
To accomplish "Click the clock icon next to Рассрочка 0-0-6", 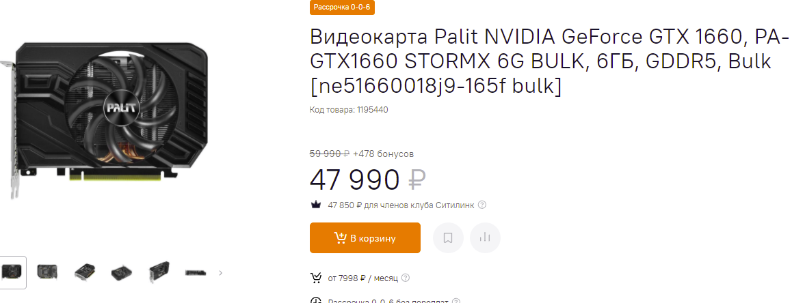I will pyautogui.click(x=316, y=301).
